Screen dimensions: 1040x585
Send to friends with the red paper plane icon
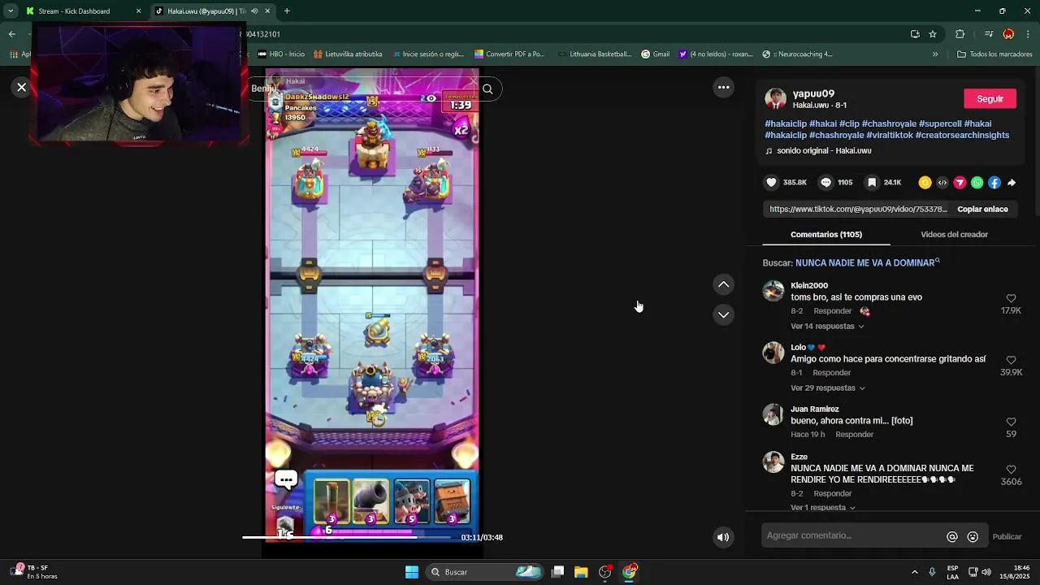[x=960, y=183]
